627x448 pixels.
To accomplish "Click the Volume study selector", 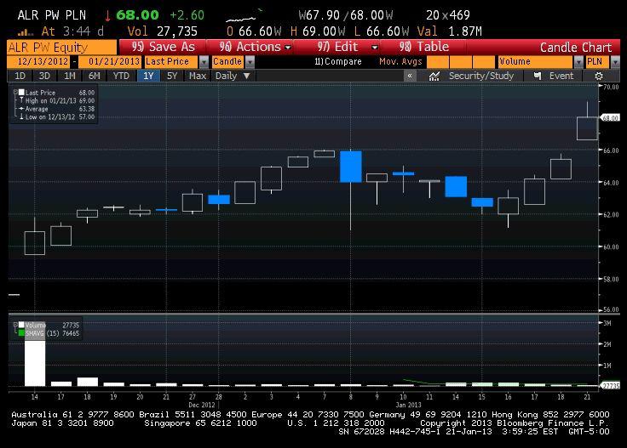I will tap(536, 62).
